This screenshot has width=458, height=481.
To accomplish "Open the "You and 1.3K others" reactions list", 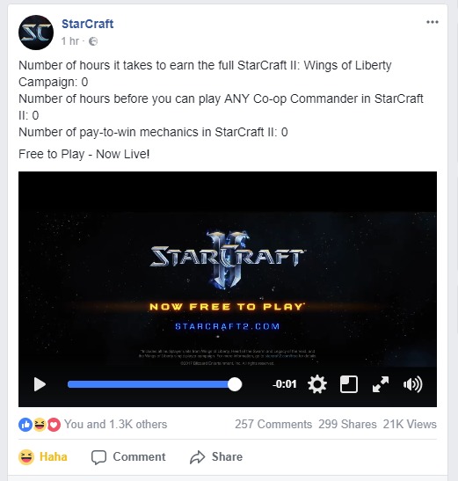I will pos(116,424).
